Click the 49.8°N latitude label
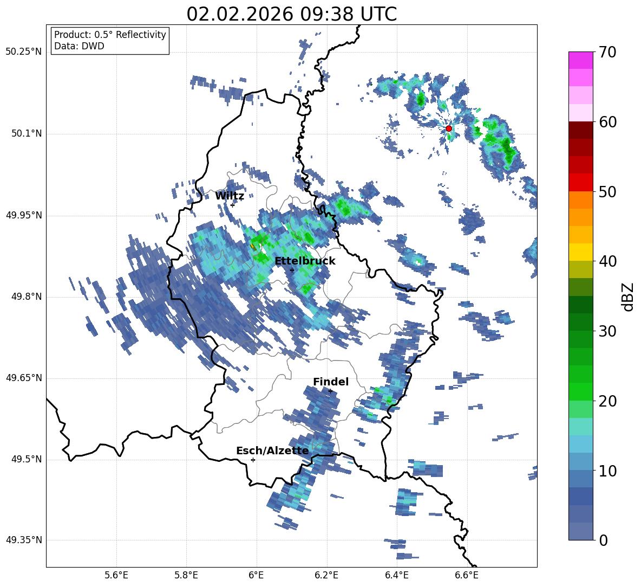641x586 pixels. tap(26, 297)
